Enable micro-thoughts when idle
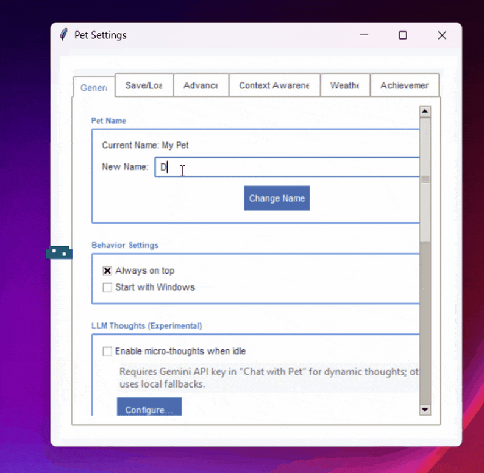 click(107, 351)
